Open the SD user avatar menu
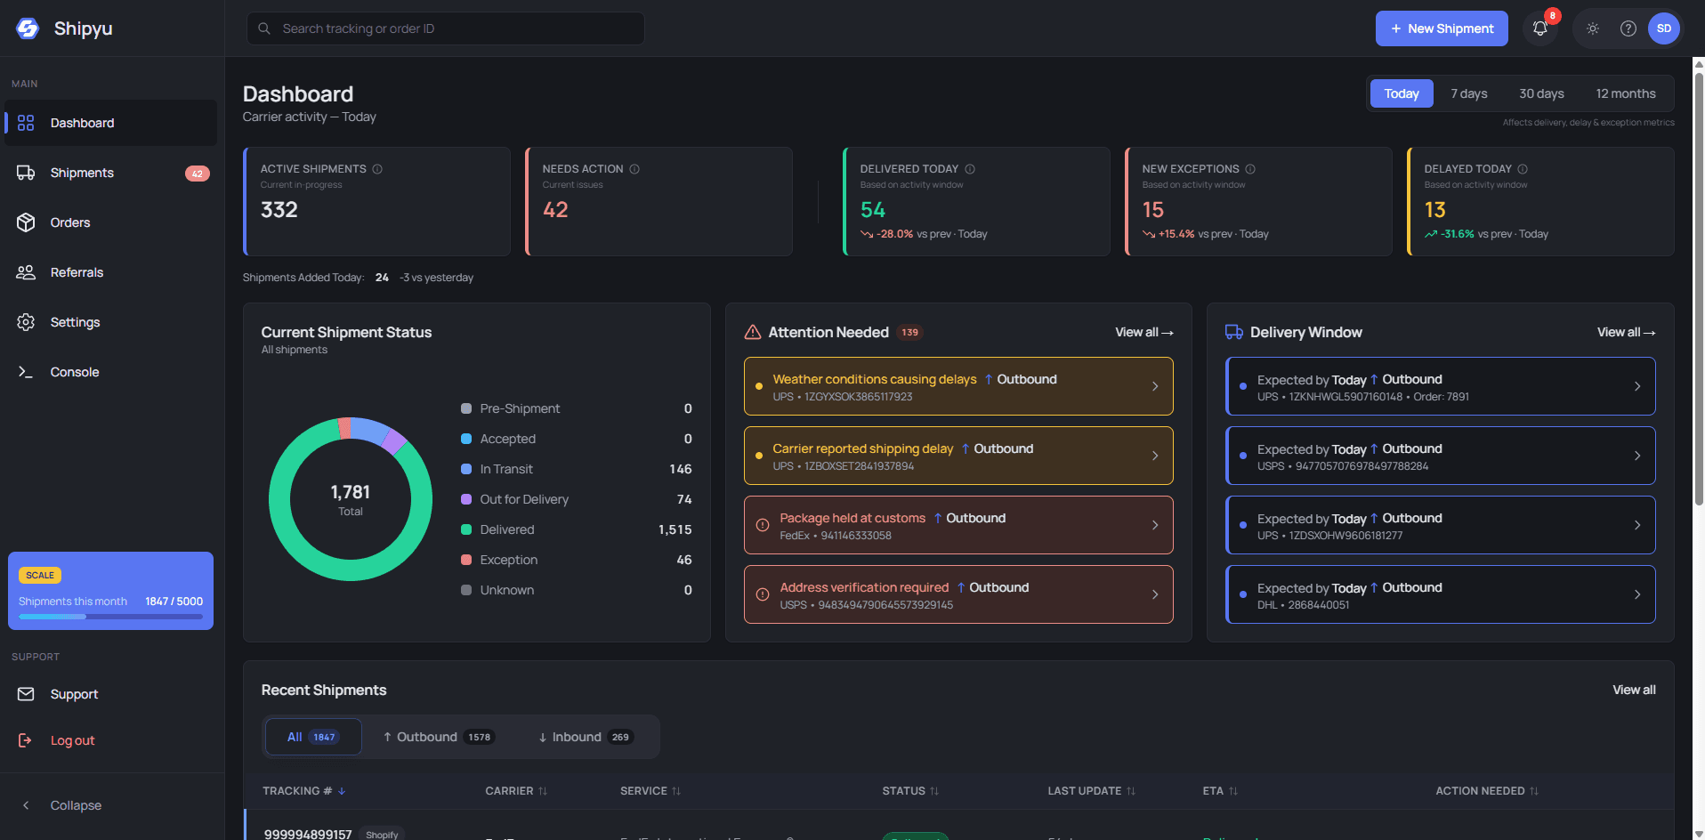 click(x=1664, y=28)
